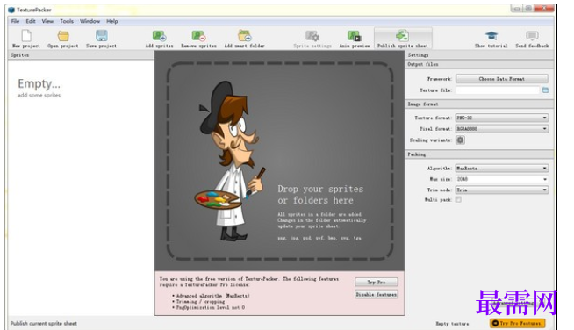Image resolution: width=574 pixels, height=330 pixels.
Task: Open the Edit menu
Action: (x=31, y=21)
